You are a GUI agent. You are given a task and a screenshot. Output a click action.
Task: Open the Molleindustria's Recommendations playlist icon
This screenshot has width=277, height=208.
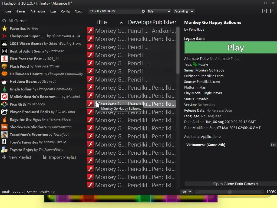(x=4, y=97)
